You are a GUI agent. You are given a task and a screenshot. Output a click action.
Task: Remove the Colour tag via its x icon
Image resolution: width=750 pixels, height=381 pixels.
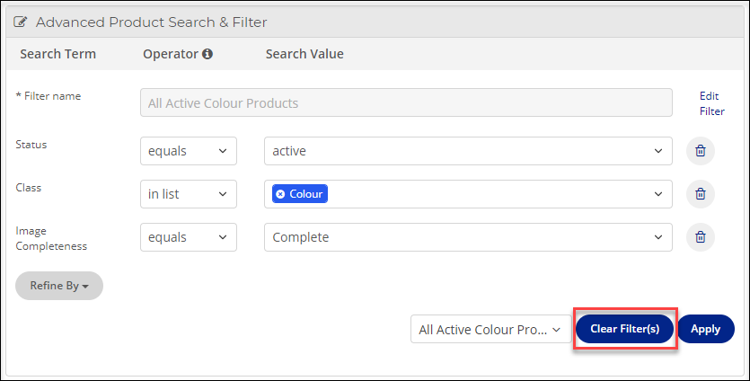click(x=280, y=194)
